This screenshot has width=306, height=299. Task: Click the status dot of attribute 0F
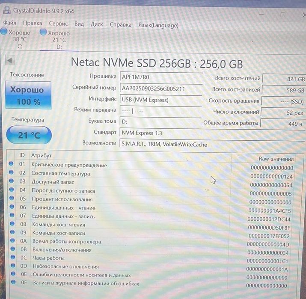click(13, 282)
